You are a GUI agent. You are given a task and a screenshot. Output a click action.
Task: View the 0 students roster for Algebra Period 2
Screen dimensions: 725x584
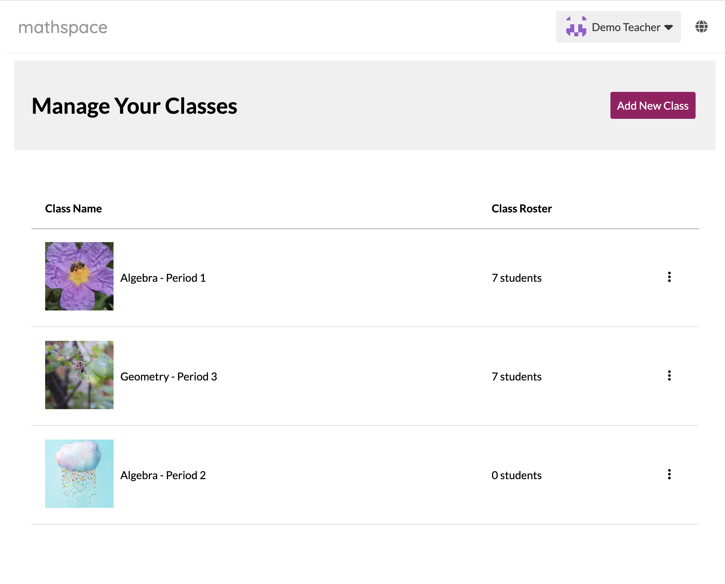[x=516, y=475]
